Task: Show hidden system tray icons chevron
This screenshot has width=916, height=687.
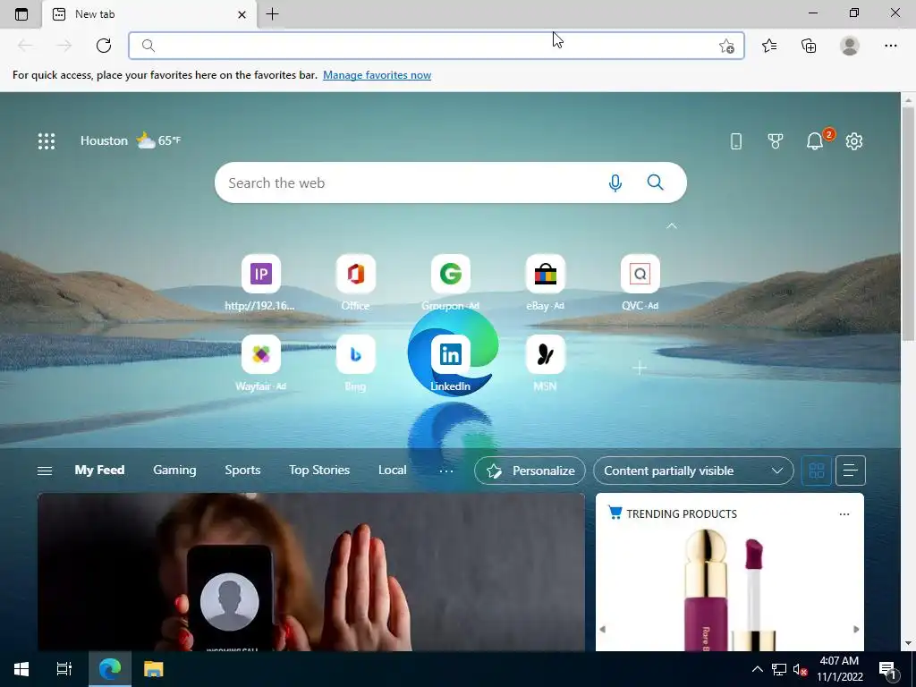Action: point(757,669)
